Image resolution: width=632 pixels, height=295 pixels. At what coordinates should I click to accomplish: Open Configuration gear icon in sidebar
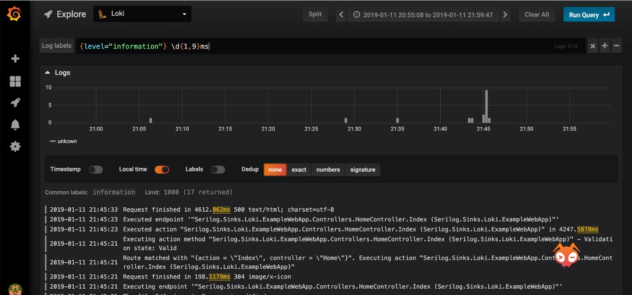[15, 146]
